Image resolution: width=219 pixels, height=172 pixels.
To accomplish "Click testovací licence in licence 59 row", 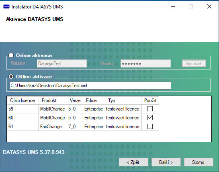I will coord(123,109).
